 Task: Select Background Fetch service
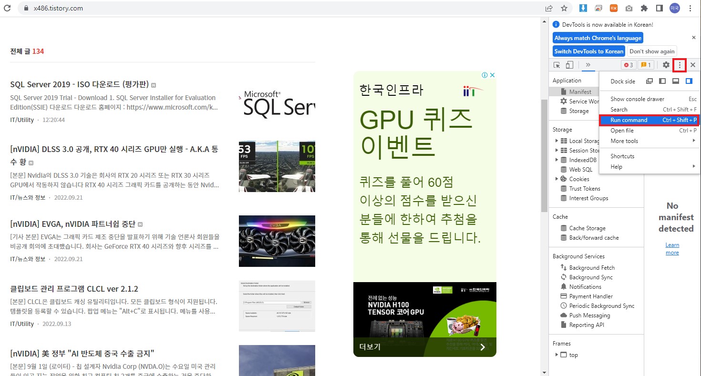click(592, 268)
